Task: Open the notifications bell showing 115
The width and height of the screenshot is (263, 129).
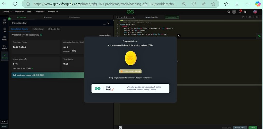Action: 240,12
